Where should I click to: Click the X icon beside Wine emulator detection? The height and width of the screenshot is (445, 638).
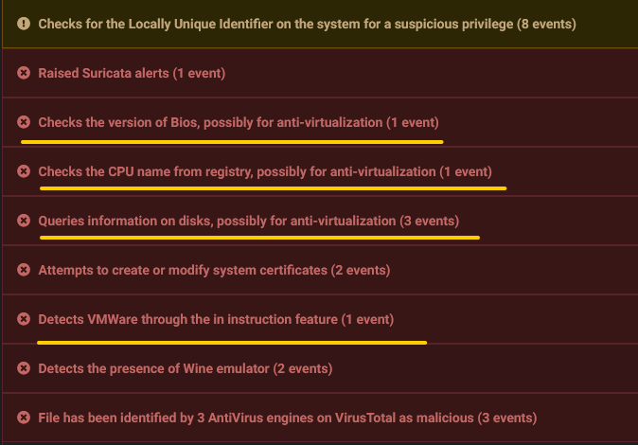(x=24, y=368)
